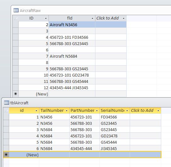Select row selector for AircraftRaw ID 7

coord(15,56)
